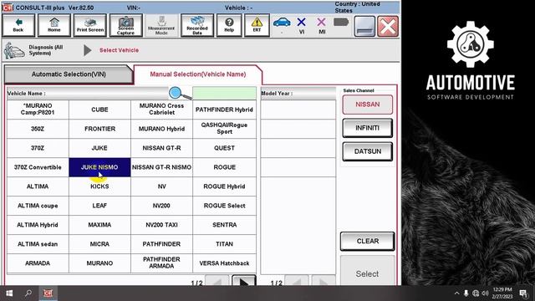Go back with the Back toolbar button
Image resolution: width=535 pixels, height=301 pixels.
tap(18, 25)
